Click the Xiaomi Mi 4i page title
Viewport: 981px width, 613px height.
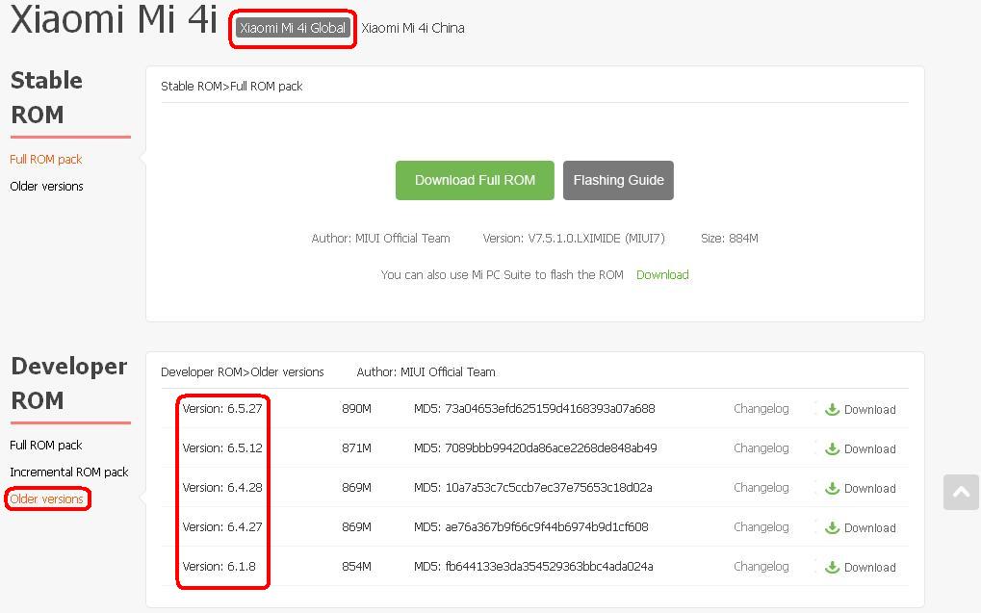tap(114, 19)
